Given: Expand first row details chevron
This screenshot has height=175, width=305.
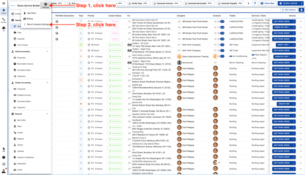Looking at the screenshot, I should (x=301, y=21).
